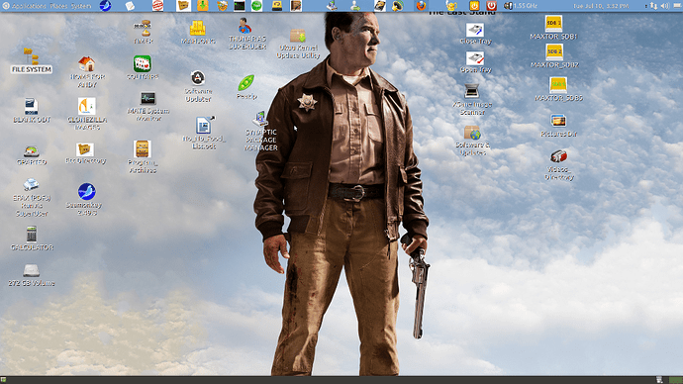Viewport: 683px width, 384px height.
Task: Select the FILE SYSTEM desktop icon
Action: point(31,61)
